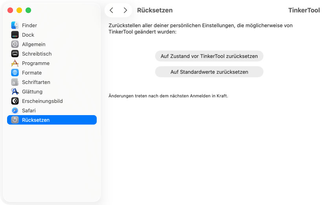Select the Glättung magnifier icon

[x=15, y=91]
